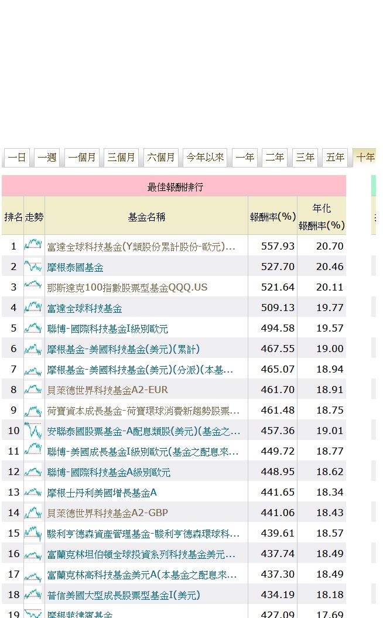
Task: Select the 五年 period tab
Action: [336, 158]
